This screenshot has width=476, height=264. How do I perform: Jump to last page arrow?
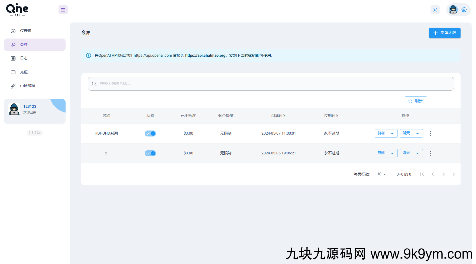point(455,174)
